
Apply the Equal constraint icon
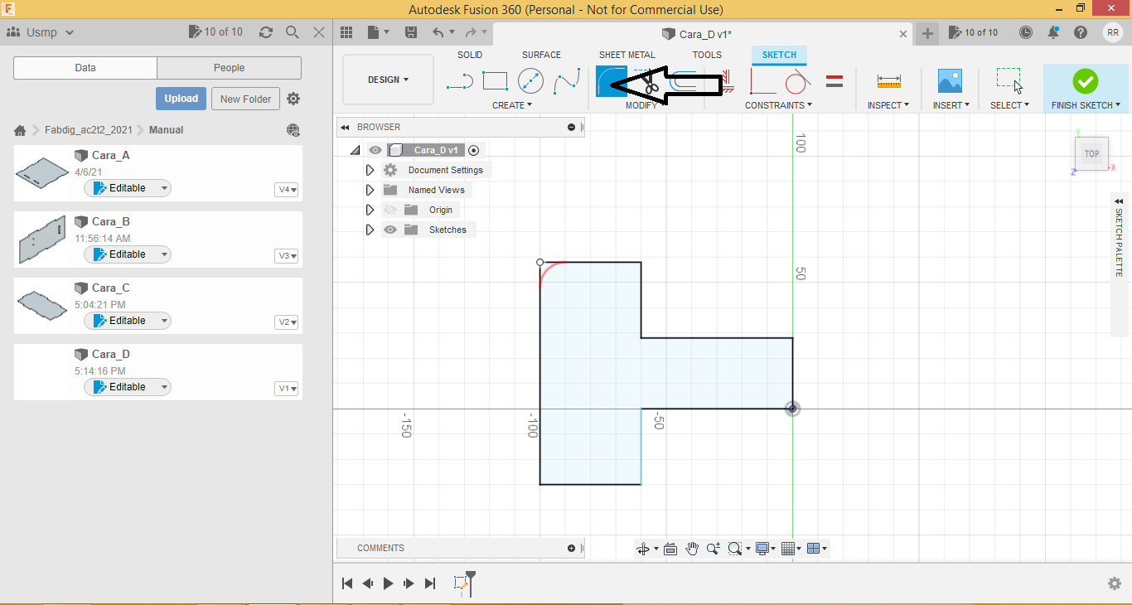tap(834, 81)
